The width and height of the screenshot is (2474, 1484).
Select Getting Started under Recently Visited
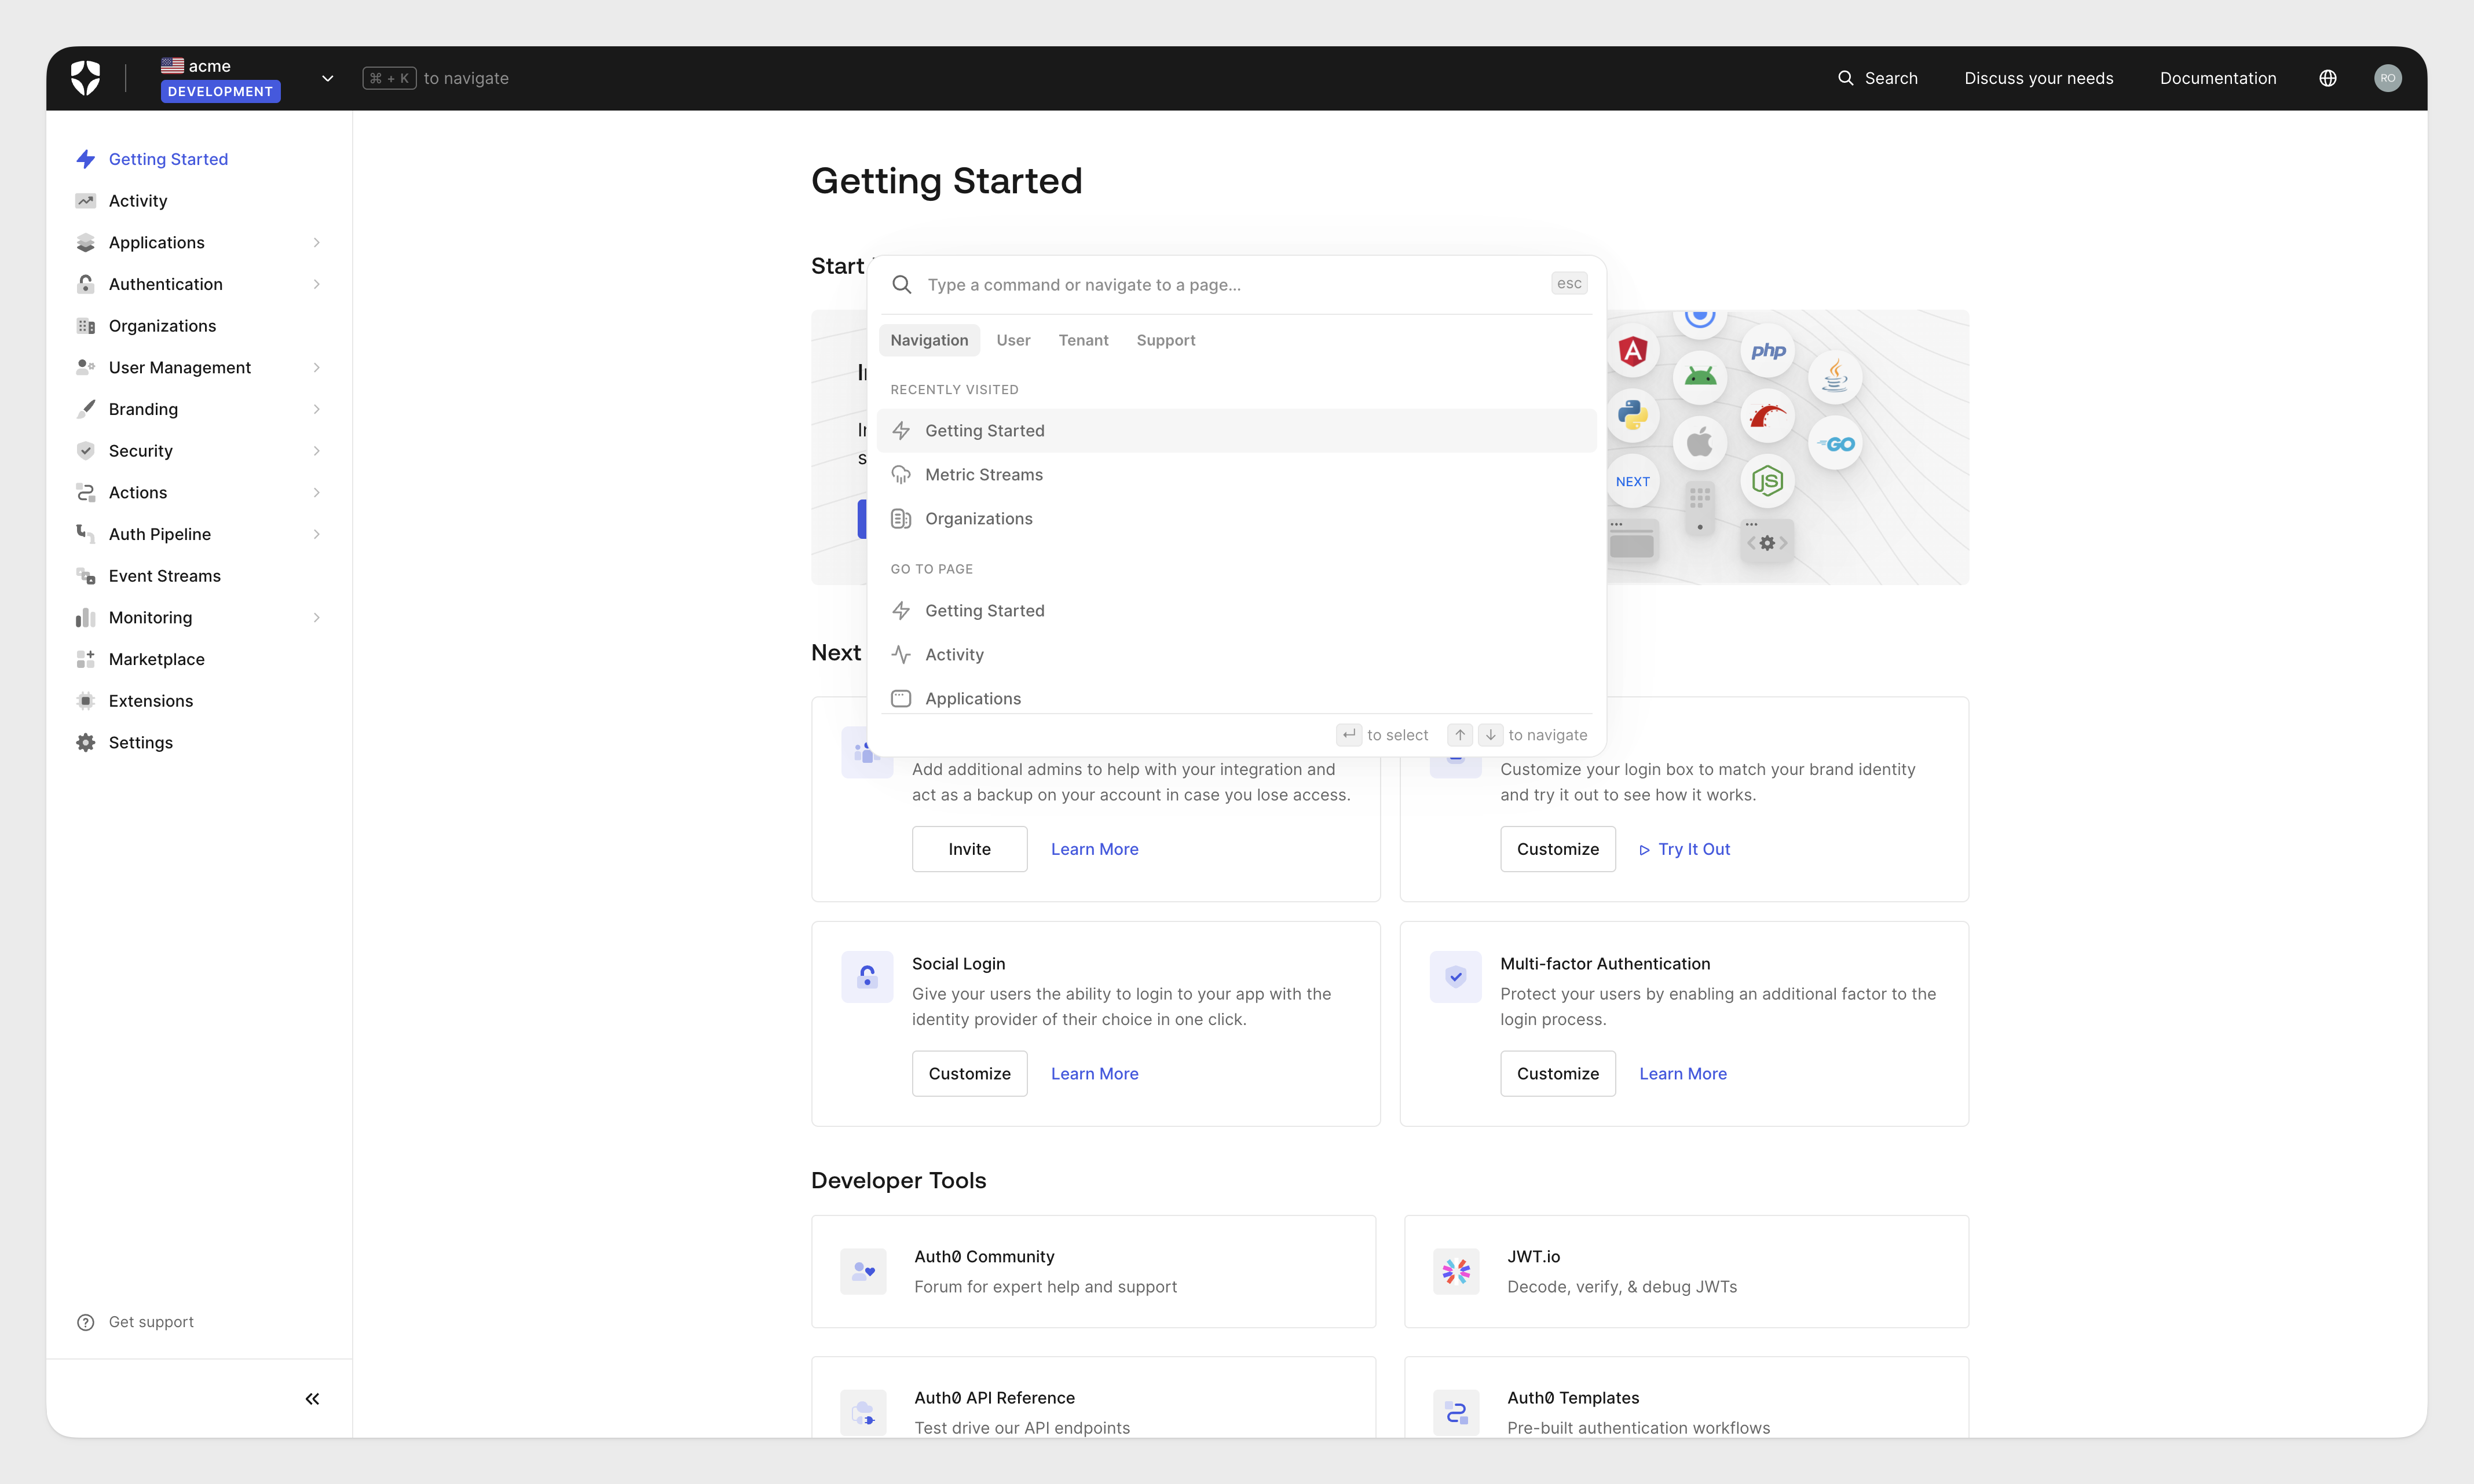point(1236,431)
